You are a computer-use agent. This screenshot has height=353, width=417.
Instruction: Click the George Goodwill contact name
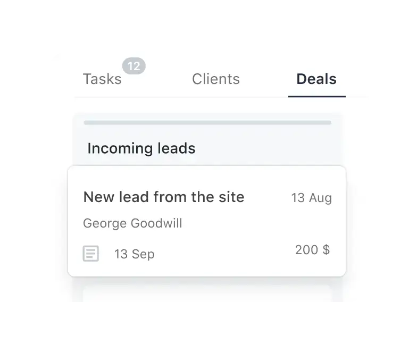click(132, 223)
